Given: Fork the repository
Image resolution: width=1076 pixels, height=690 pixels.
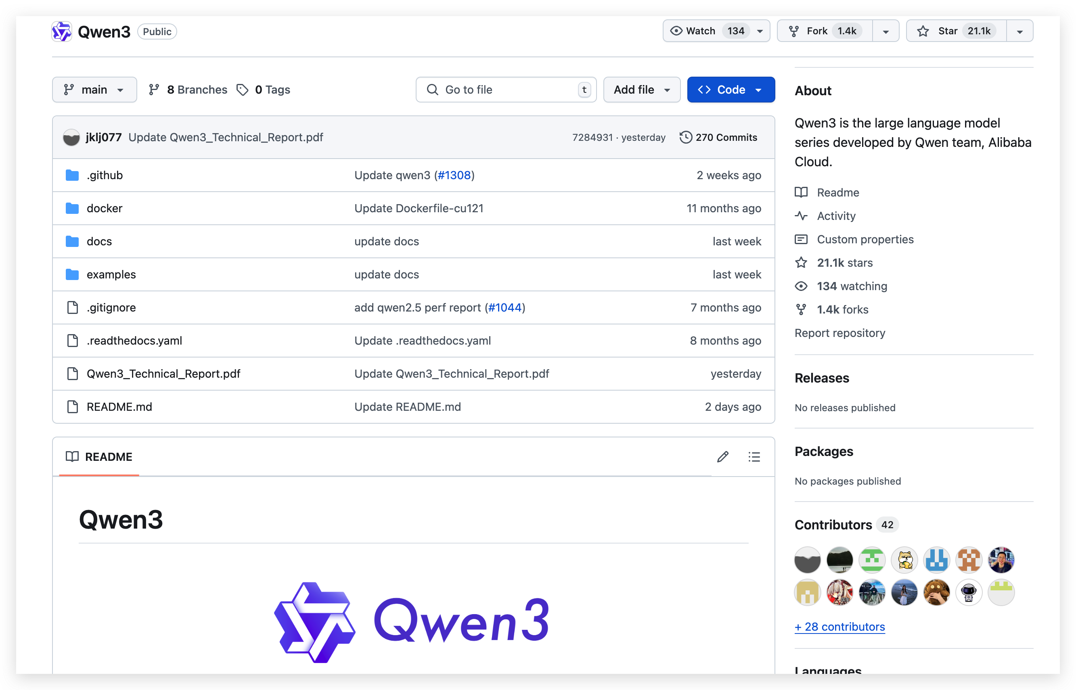Looking at the screenshot, I should coord(825,31).
